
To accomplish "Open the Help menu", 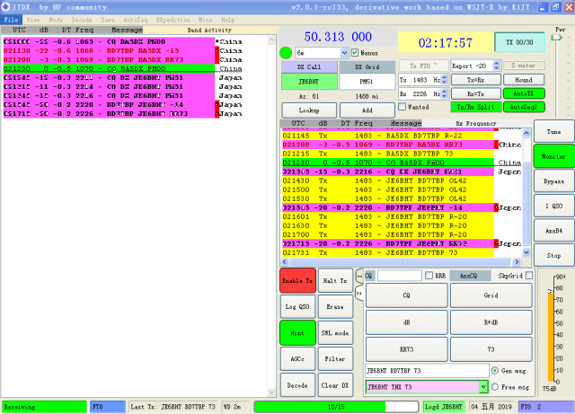I will (227, 20).
